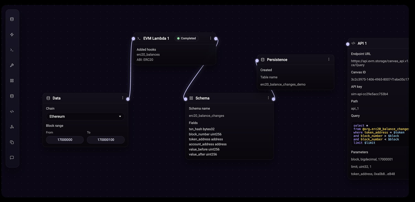415x202 pixels.
Task: Click the terminal icon on the EVM Lambda 1 node
Action: [139, 38]
